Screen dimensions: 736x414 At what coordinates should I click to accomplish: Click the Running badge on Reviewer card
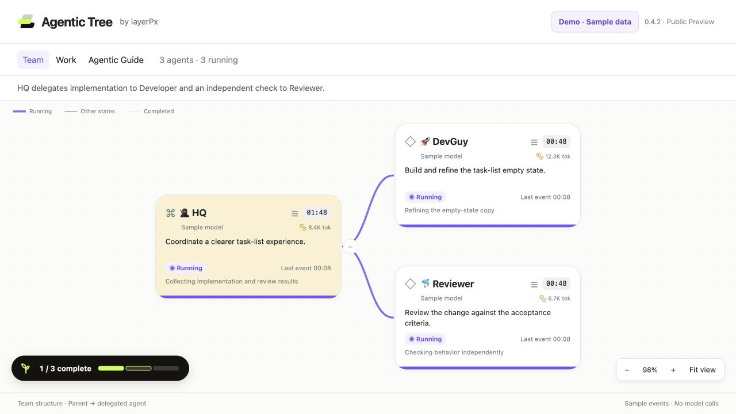click(x=425, y=339)
